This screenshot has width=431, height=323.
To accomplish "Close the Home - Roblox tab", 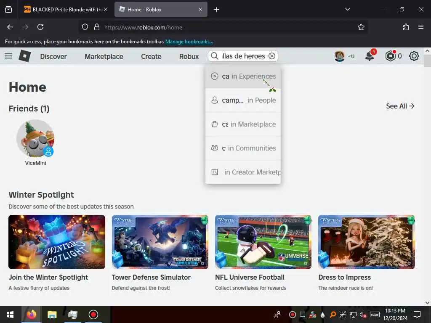I will tap(200, 9).
